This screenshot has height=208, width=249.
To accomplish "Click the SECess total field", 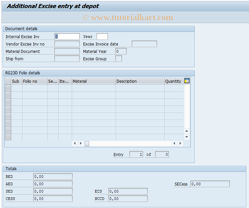I will [210, 184].
